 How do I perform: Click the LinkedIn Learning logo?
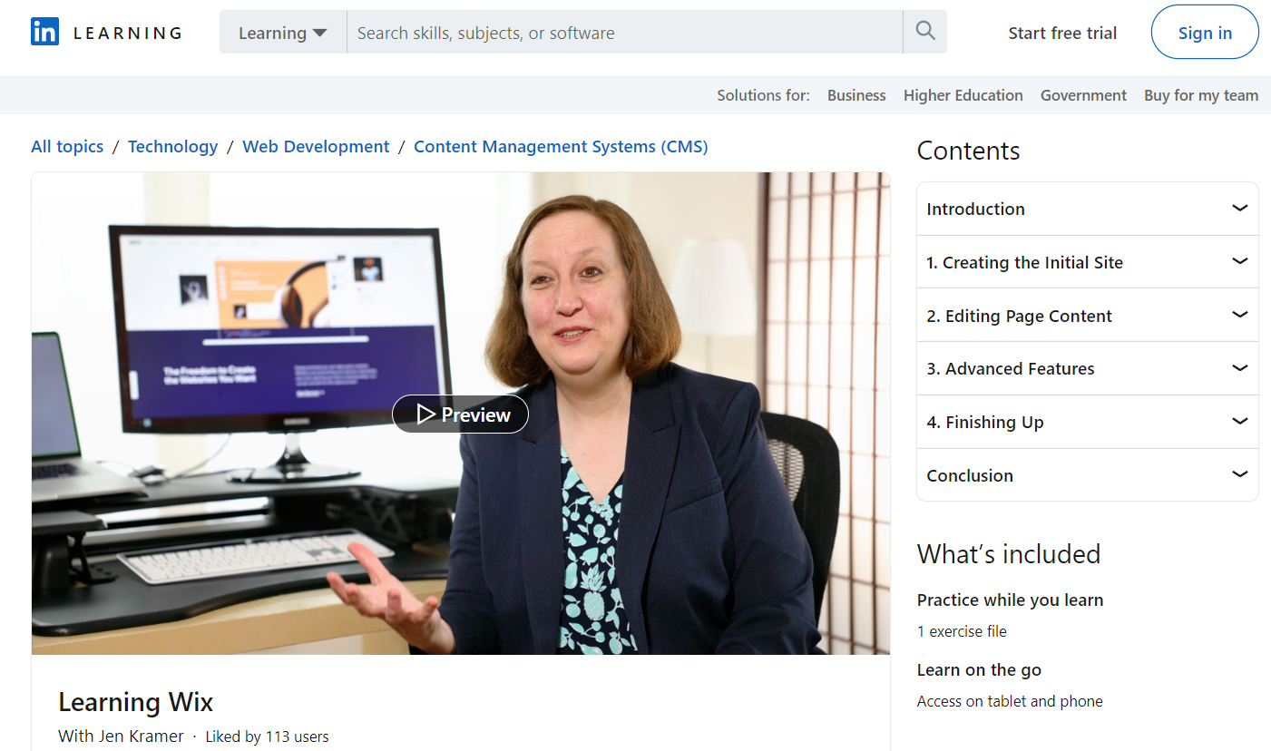point(106,33)
